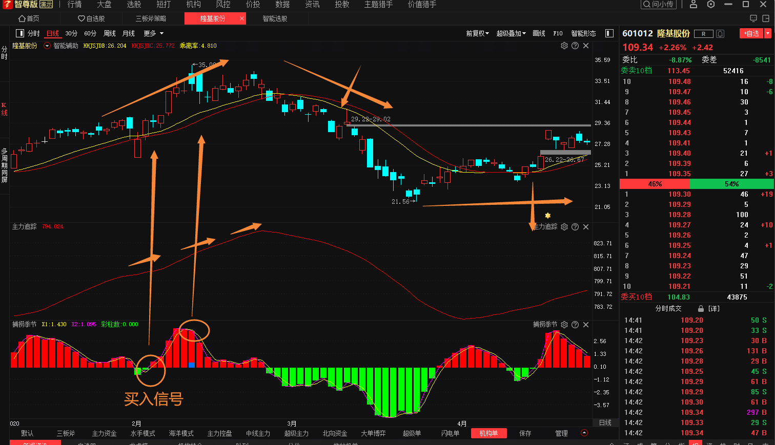
Task: Click the message icon below window controls
Action: [x=753, y=18]
